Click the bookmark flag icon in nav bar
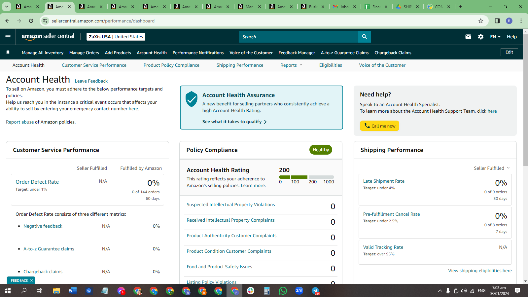The height and width of the screenshot is (297, 528). click(8, 53)
